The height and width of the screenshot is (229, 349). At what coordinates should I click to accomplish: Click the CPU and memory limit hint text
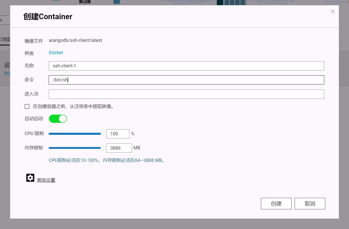point(107,160)
